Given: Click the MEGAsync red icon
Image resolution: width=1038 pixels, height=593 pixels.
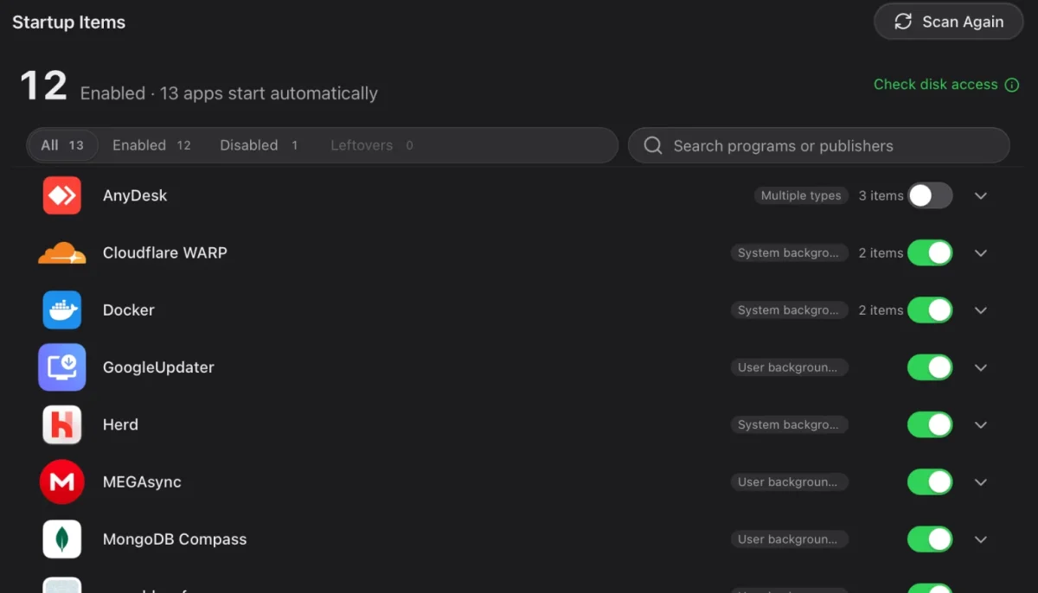Looking at the screenshot, I should coord(62,481).
